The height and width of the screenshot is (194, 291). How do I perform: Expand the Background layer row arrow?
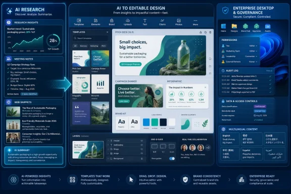pos(108,159)
